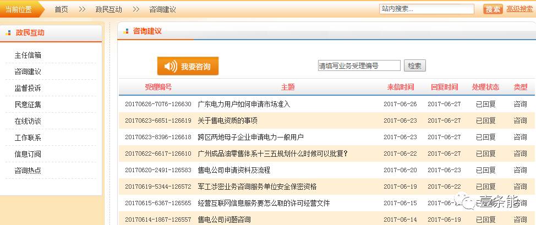This screenshot has height=225, width=536.
Task: Click the 请填写业务受理编号 input box
Action: (359, 66)
